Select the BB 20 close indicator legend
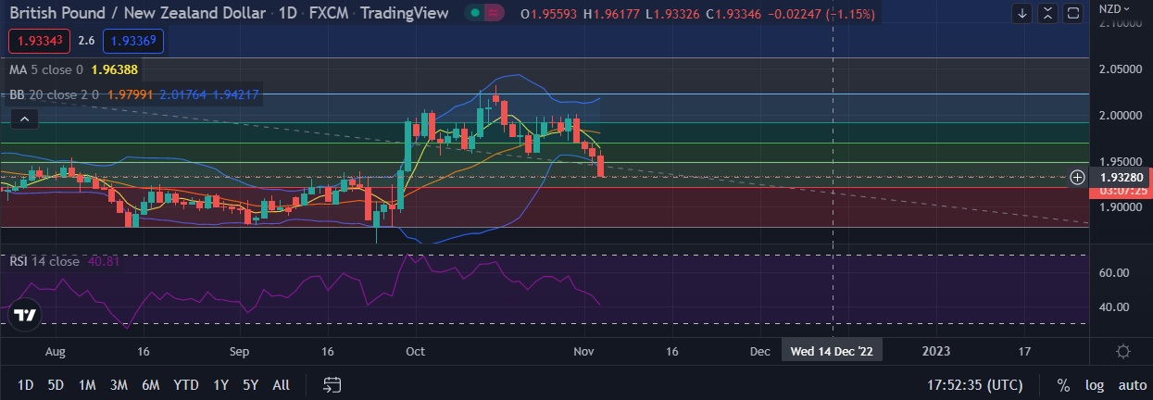Image resolution: width=1153 pixels, height=400 pixels. tap(53, 94)
